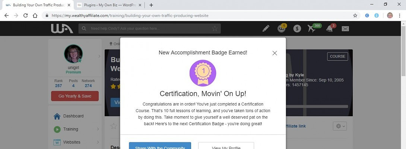The width and height of the screenshot is (406, 149).
Task: Click the airplane icon with 300 badge
Action: pyautogui.click(x=312, y=28)
